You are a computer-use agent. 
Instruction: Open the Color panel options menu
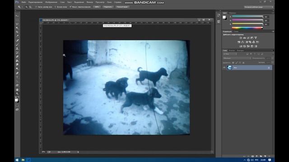point(273,13)
